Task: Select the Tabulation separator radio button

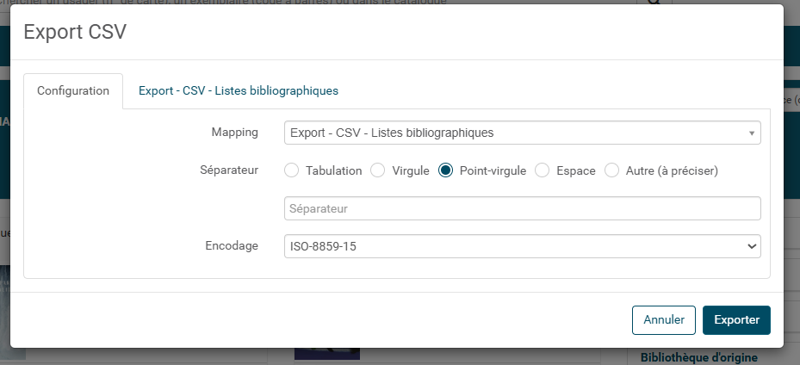Action: click(291, 170)
